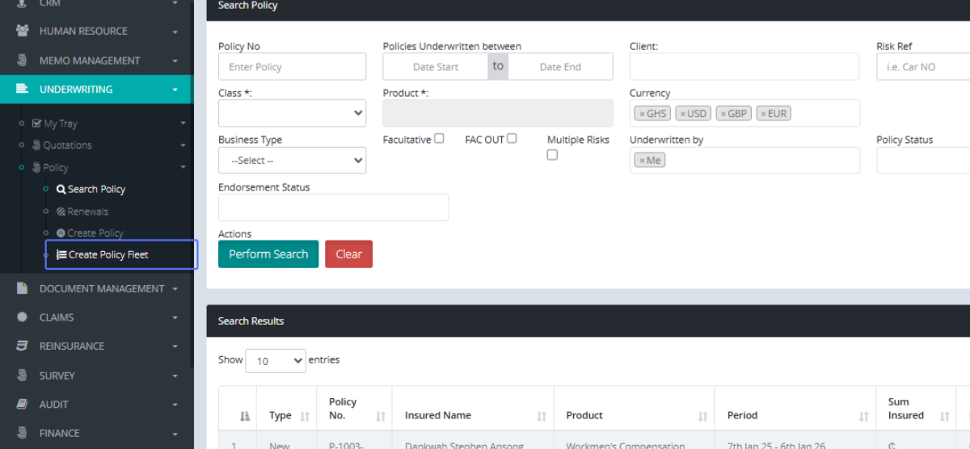Tick the FAC OUT checkbox

512,139
